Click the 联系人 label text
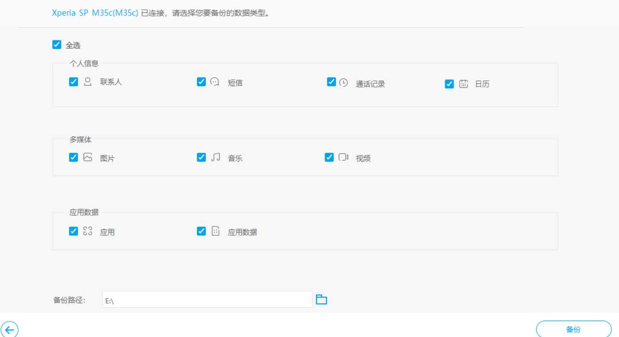 111,82
